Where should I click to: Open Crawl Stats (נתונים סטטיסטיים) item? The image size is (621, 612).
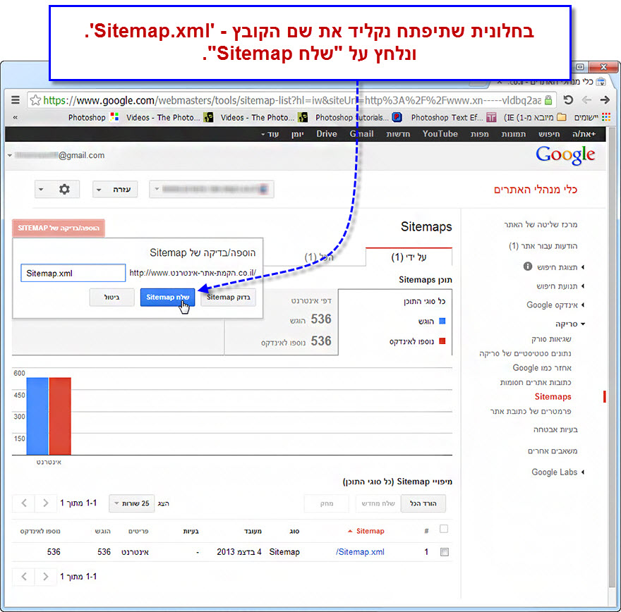tap(525, 354)
